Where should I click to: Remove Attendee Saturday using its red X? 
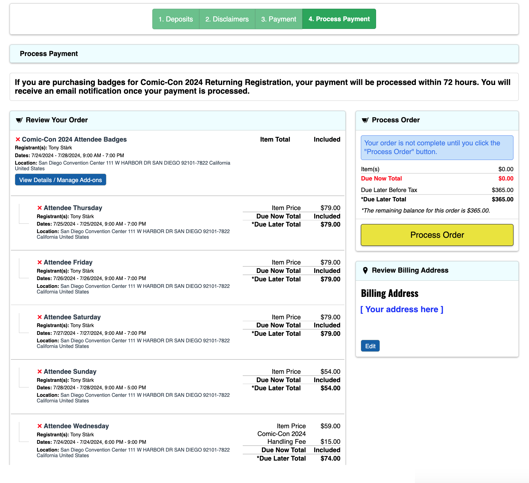click(x=39, y=317)
